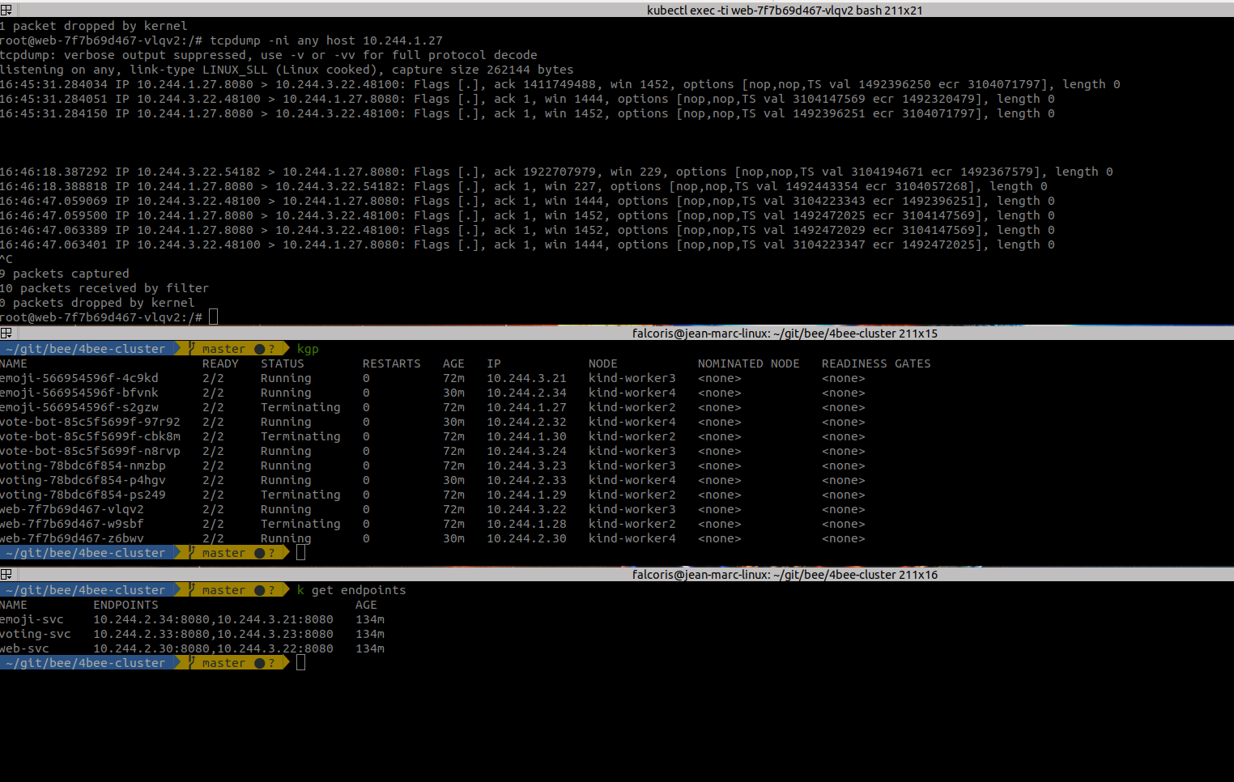The image size is (1234, 782).
Task: Click the middle pane prompt cursor after master
Action: [301, 553]
